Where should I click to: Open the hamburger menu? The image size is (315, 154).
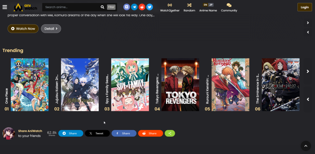click(x=5, y=7)
